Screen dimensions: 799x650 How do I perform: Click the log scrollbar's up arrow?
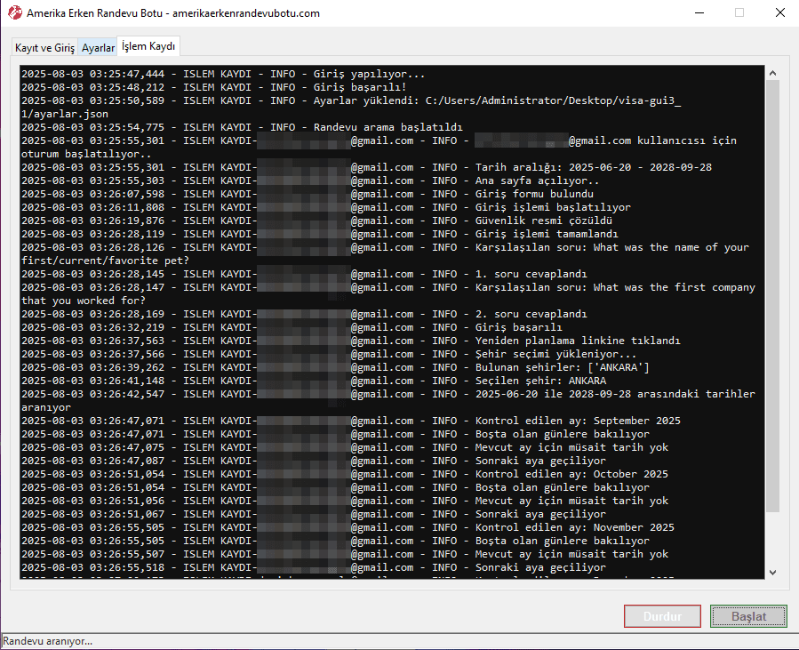click(x=772, y=73)
